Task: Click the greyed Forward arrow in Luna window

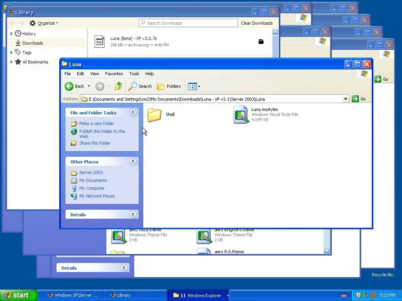Action: (x=100, y=86)
